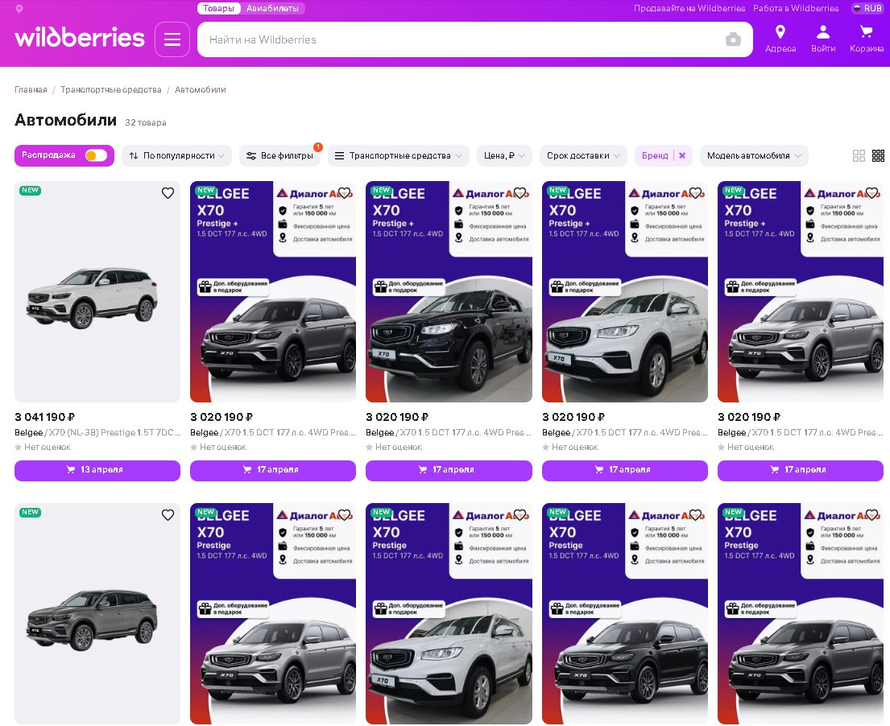Select the Авиабилеты tab
This screenshot has height=726, width=890.
[x=272, y=8]
